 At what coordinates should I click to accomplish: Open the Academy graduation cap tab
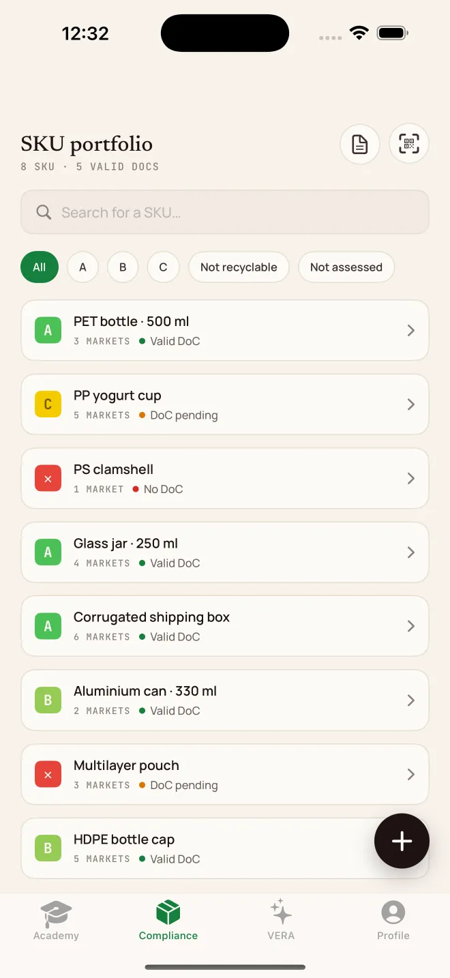point(56,921)
